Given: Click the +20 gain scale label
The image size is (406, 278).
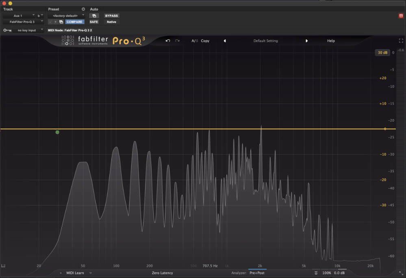Looking at the screenshot, I should (383, 78).
